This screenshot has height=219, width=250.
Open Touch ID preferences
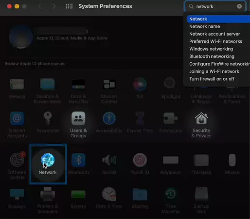point(140,160)
